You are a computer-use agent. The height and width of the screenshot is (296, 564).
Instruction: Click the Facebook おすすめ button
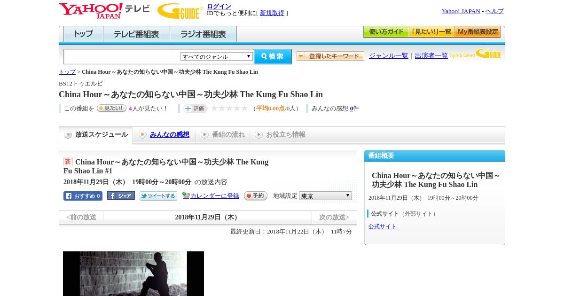[x=83, y=196]
